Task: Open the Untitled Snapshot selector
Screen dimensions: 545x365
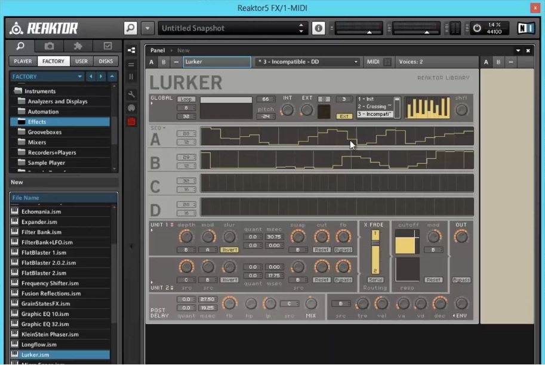Action: tap(232, 28)
